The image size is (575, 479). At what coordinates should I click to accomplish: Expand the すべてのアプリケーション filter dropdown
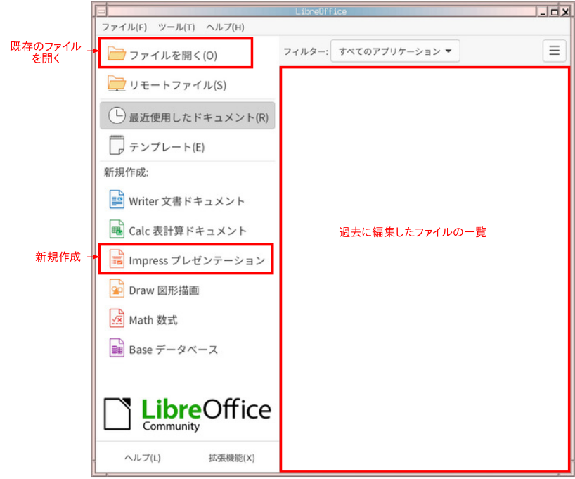pos(395,51)
